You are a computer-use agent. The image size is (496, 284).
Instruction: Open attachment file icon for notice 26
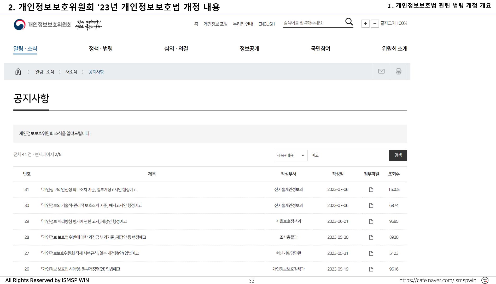point(371,269)
